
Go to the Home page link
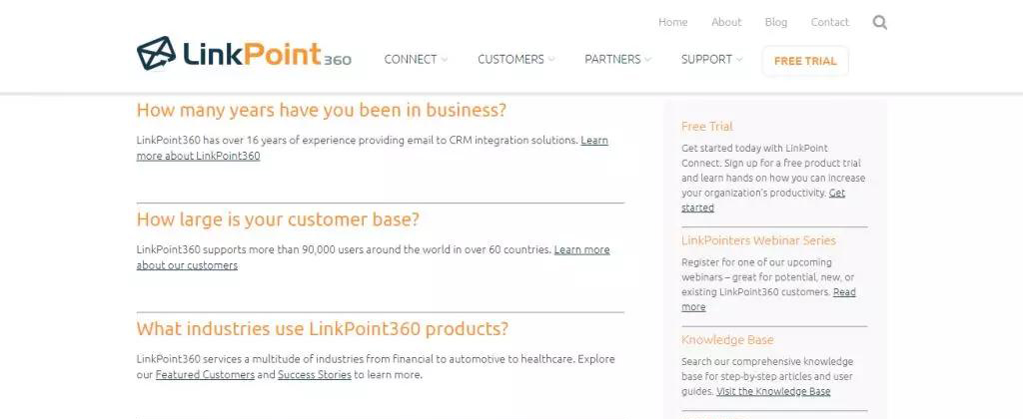tap(673, 22)
